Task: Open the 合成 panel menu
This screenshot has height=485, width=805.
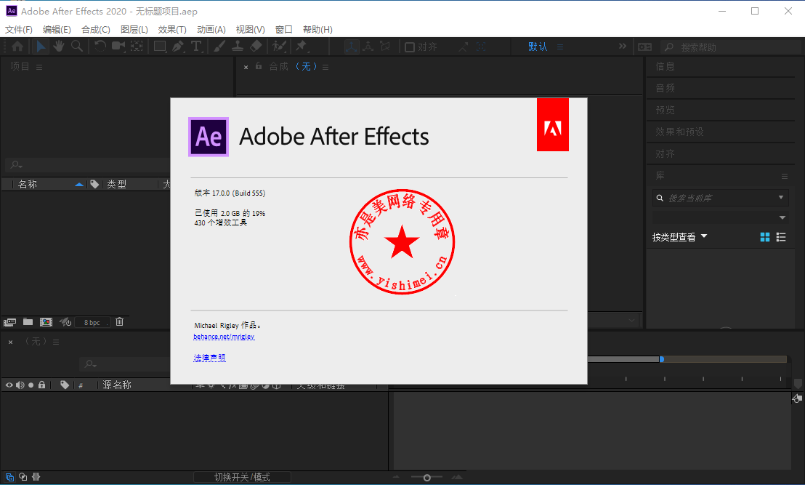Action: pyautogui.click(x=325, y=67)
